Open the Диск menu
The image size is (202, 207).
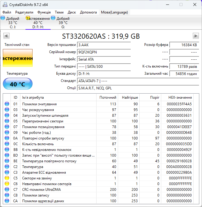coord(72,12)
